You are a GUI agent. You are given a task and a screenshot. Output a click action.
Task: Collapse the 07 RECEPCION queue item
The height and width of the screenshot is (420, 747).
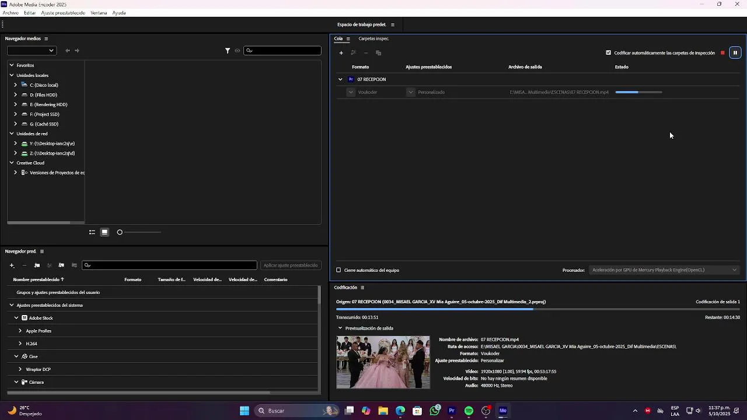point(340,79)
